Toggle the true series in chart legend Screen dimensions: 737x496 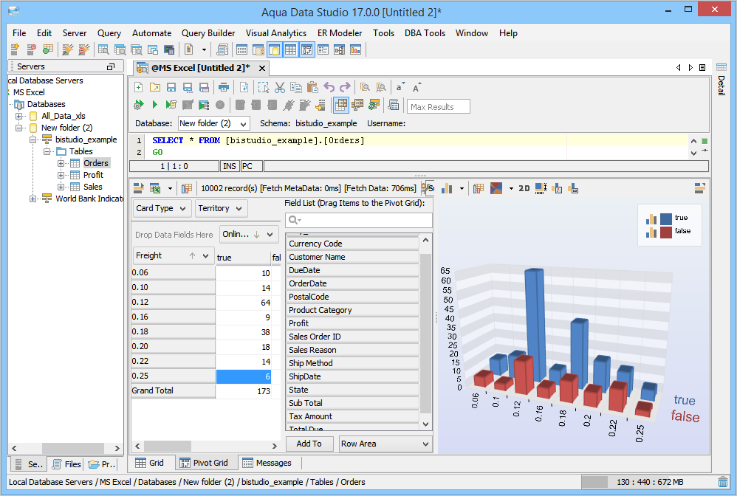tap(667, 218)
